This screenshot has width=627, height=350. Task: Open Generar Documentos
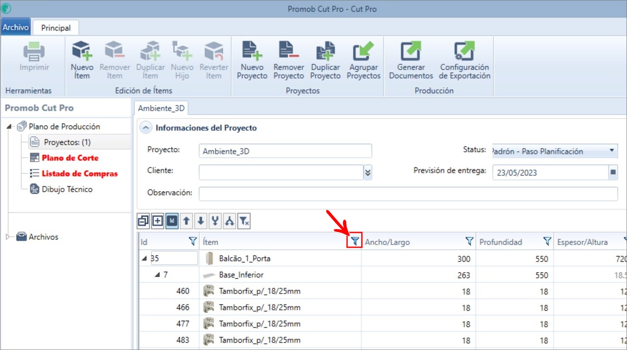411,61
